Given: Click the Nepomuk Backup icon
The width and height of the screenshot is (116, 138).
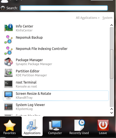Looking at the screenshot, I should 8,39.
